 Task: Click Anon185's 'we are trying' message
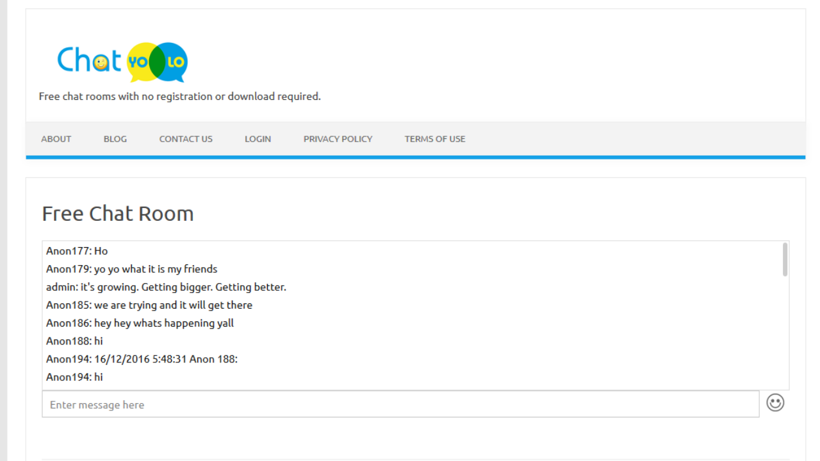click(x=149, y=305)
